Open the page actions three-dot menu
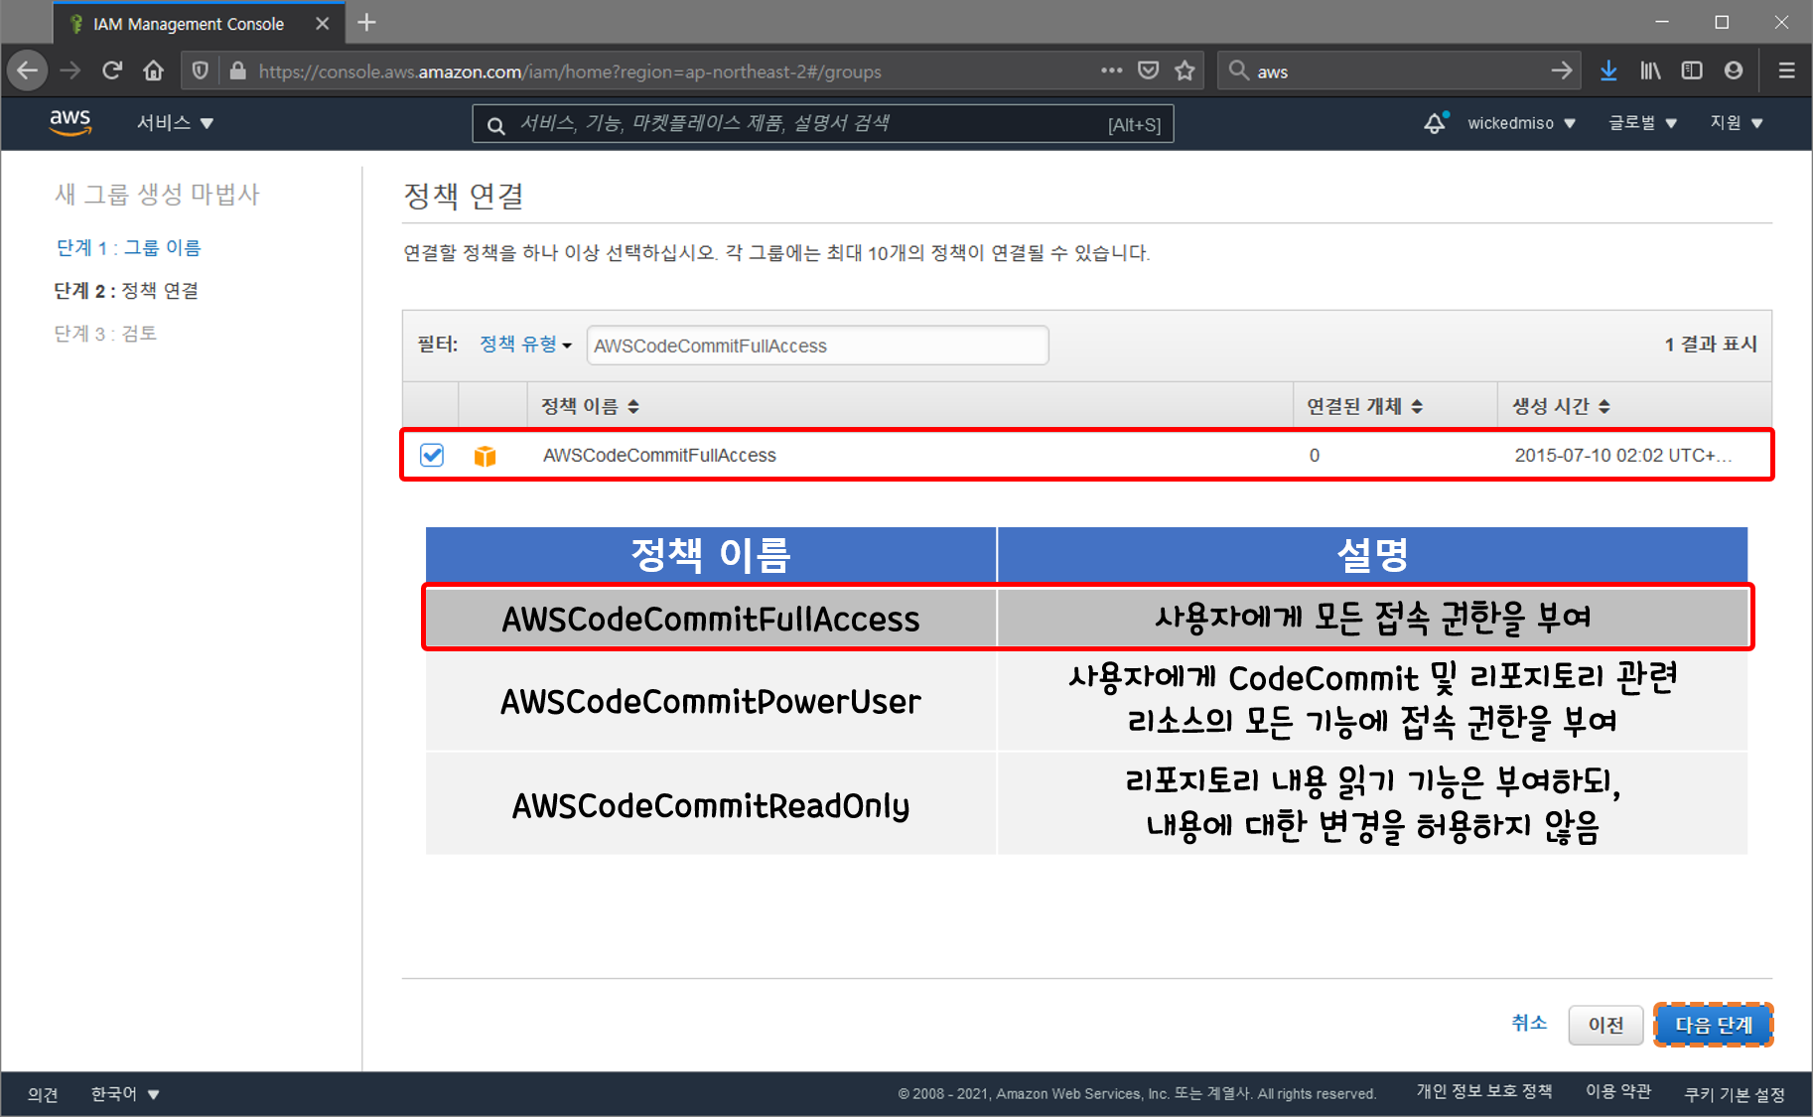The height and width of the screenshot is (1117, 1813). click(x=1111, y=70)
